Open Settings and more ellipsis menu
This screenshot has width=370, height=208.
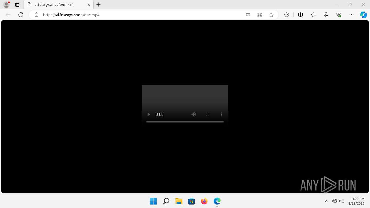click(351, 15)
